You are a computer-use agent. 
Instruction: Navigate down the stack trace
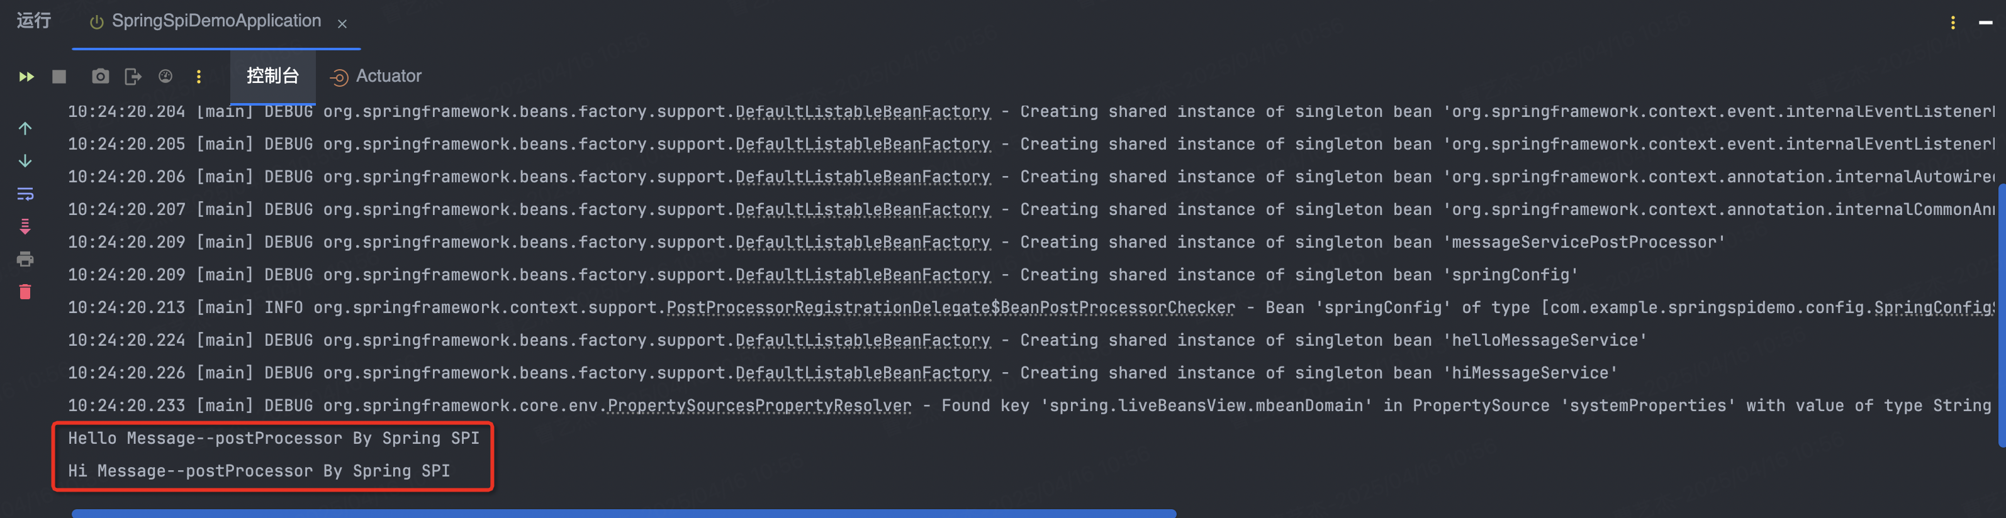[x=25, y=161]
